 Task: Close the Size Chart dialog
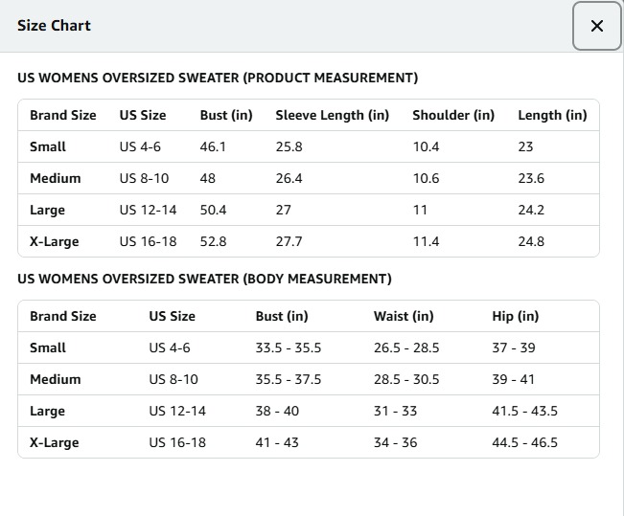pos(596,26)
